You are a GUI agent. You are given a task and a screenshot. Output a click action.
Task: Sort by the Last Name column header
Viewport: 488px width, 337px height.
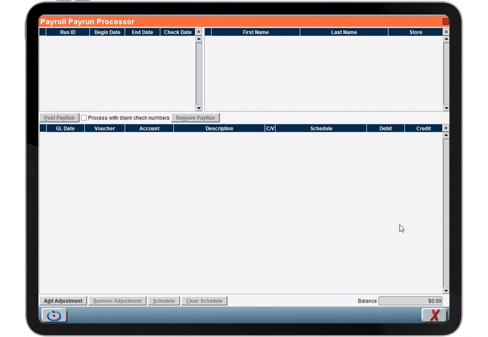(344, 32)
